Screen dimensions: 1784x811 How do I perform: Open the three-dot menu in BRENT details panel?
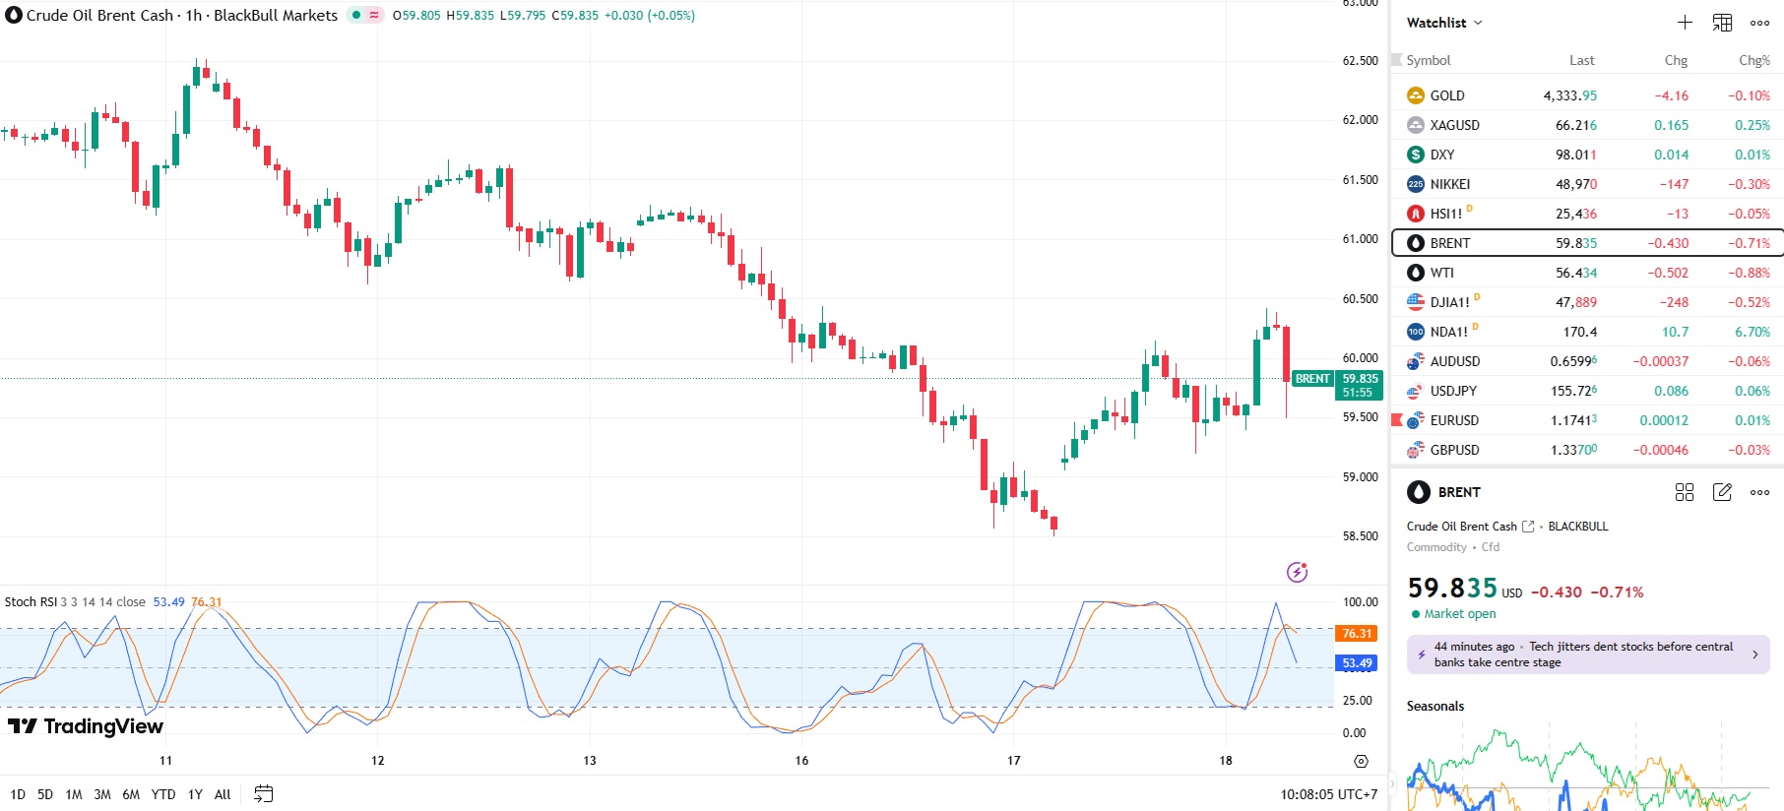pyautogui.click(x=1759, y=492)
